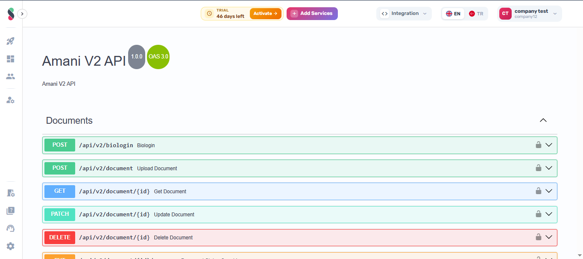Viewport: 583px width, 259px height.
Task: Expand the Upload Document endpoint chevron
Action: [549, 168]
